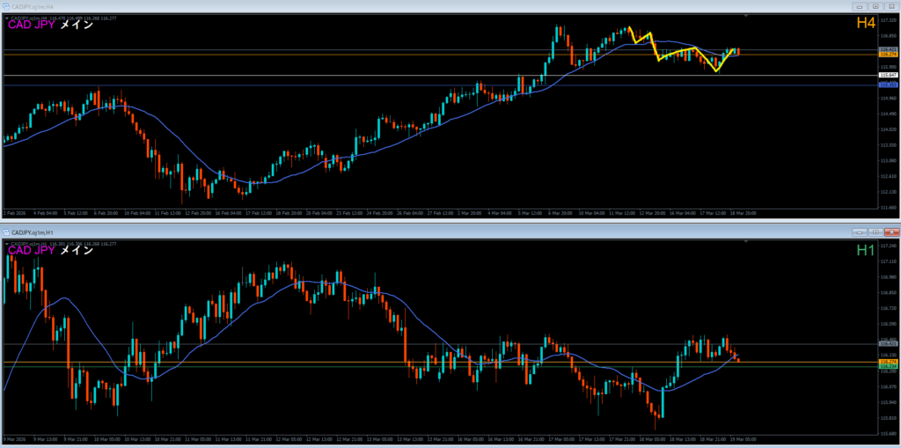Screen dimensions: 901x448
Task: Restore the CADJPY H1 chart window
Action: pyautogui.click(x=875, y=232)
